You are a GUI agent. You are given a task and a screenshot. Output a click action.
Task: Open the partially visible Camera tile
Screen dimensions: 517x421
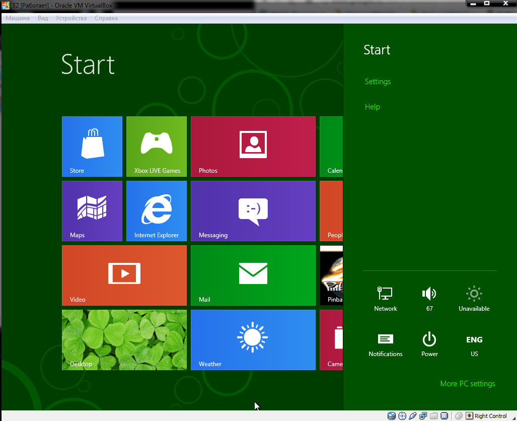point(331,340)
